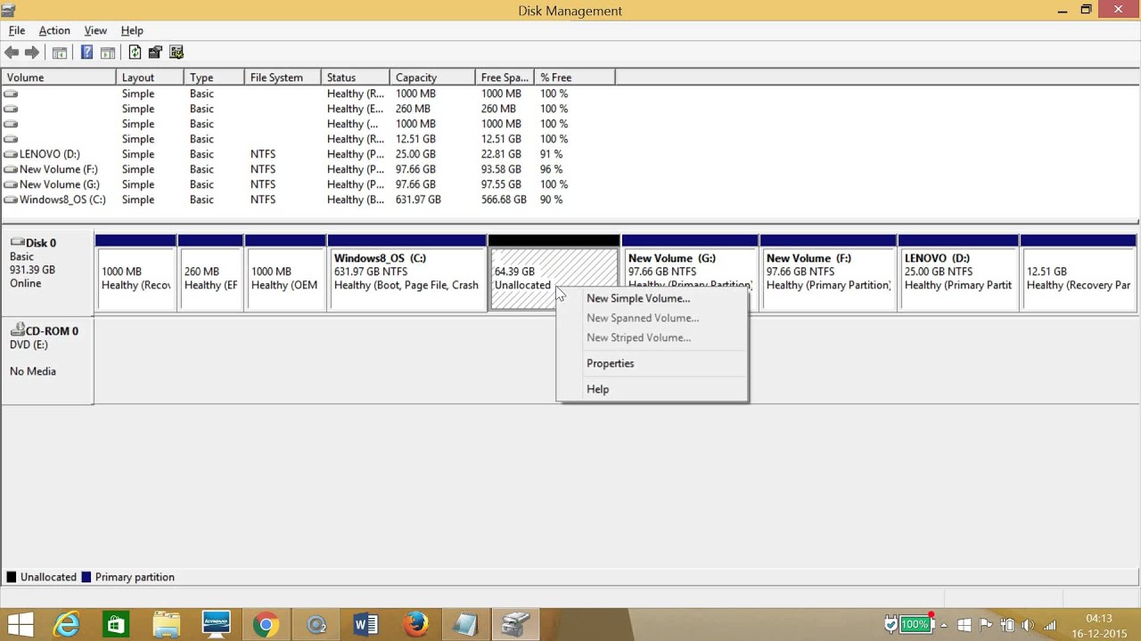Click the volume speaker tray icon

tap(1028, 625)
